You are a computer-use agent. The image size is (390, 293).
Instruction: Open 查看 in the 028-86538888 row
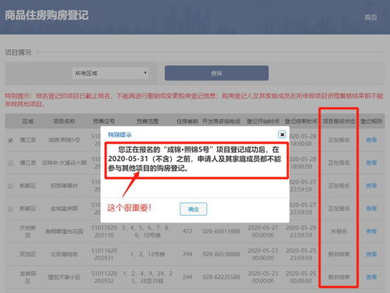tap(371, 254)
